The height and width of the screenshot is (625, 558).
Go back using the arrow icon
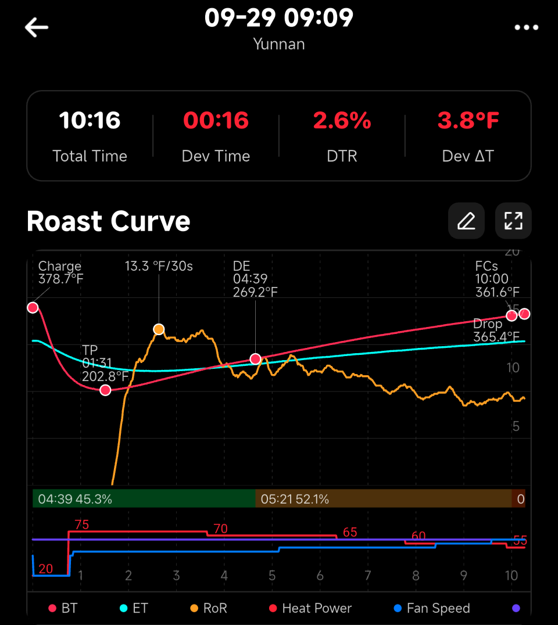36,27
